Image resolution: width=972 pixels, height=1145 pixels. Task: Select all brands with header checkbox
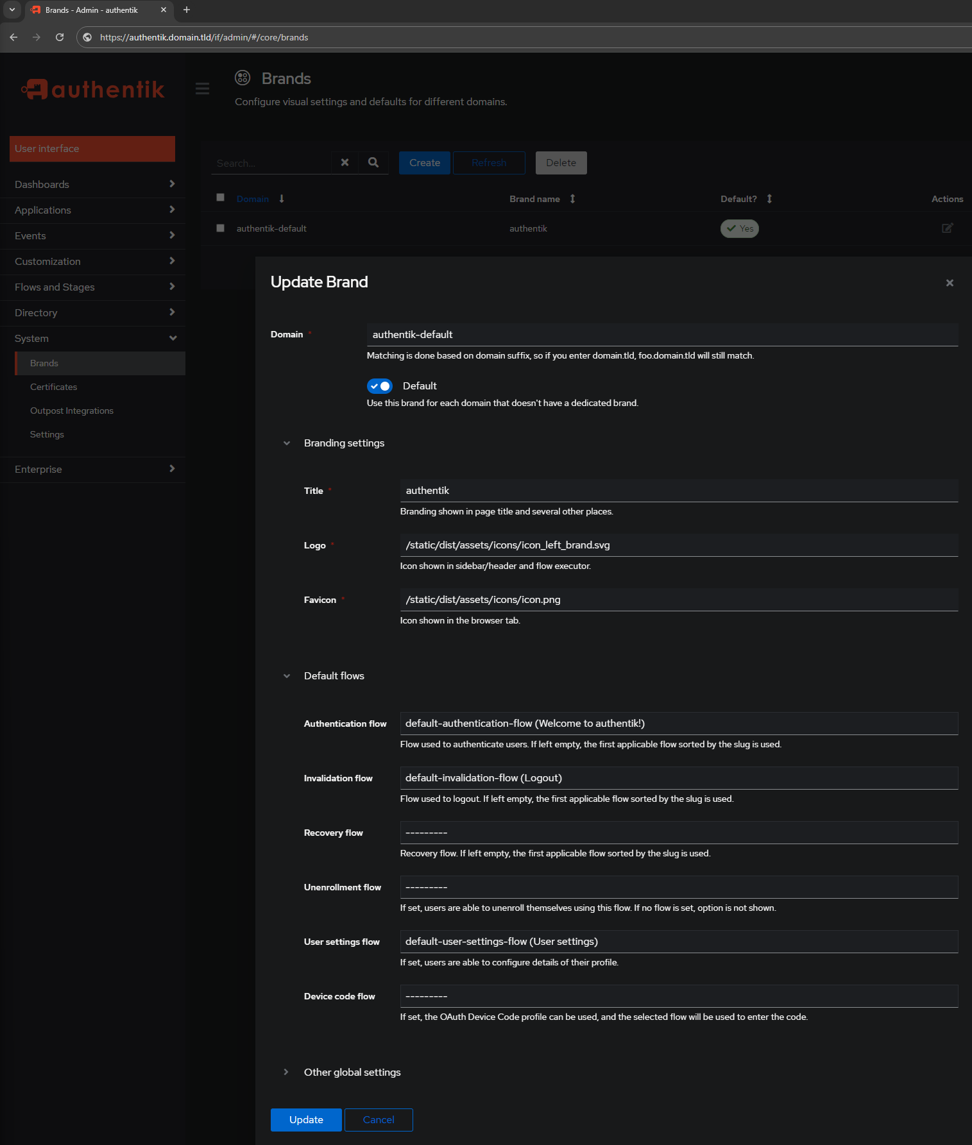[x=220, y=198]
